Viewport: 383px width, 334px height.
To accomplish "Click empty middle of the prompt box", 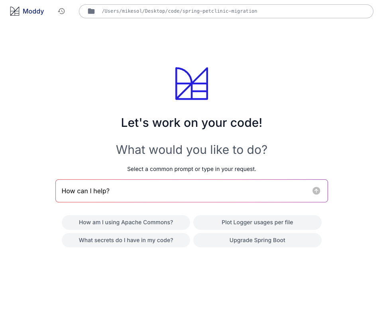I will pyautogui.click(x=210, y=191).
